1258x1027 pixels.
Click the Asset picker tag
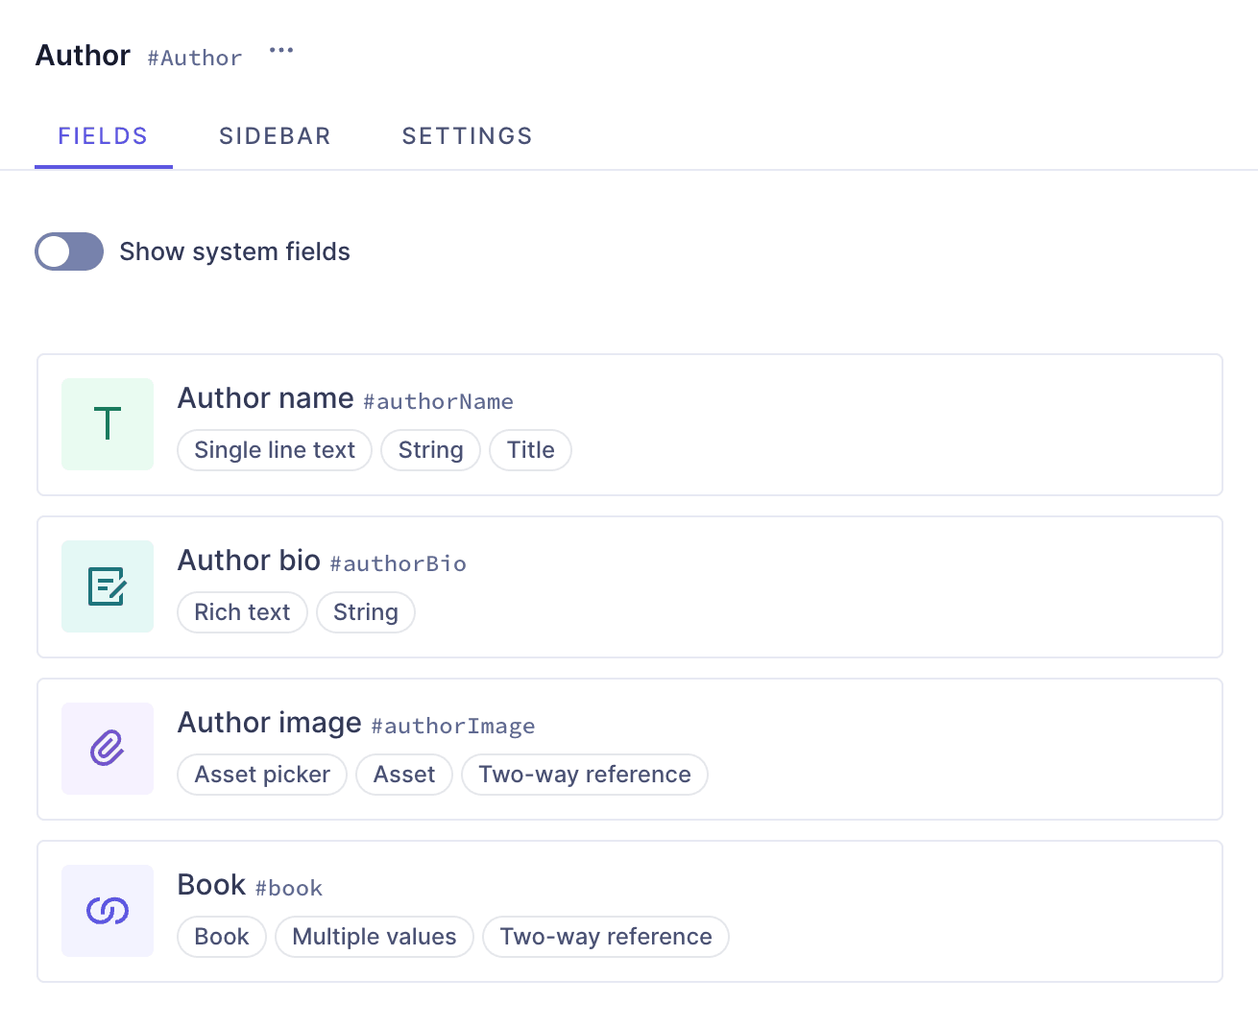click(x=262, y=775)
